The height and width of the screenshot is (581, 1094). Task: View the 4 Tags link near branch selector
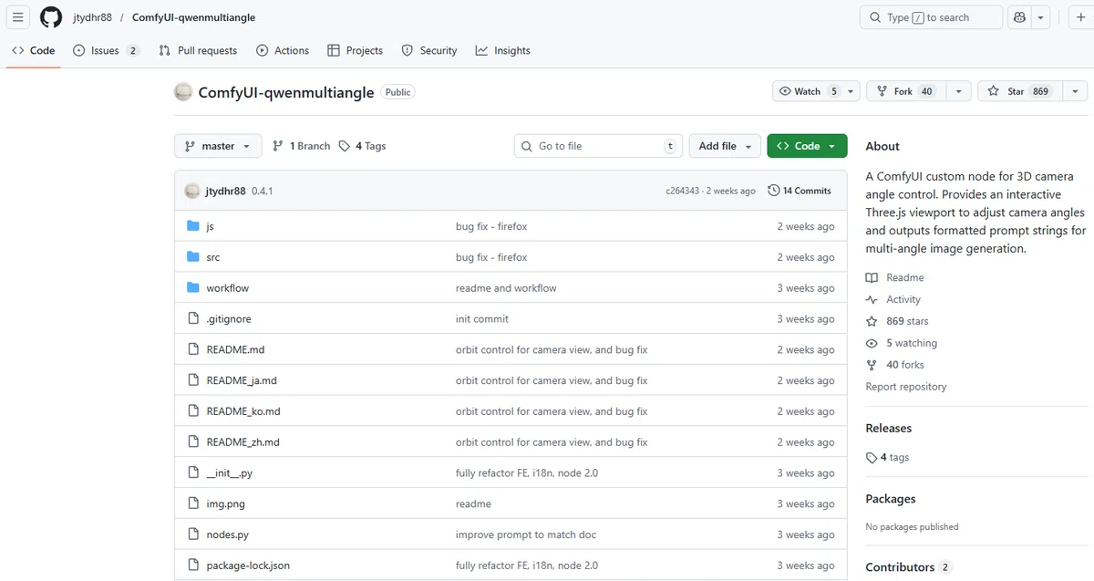pyautogui.click(x=362, y=146)
